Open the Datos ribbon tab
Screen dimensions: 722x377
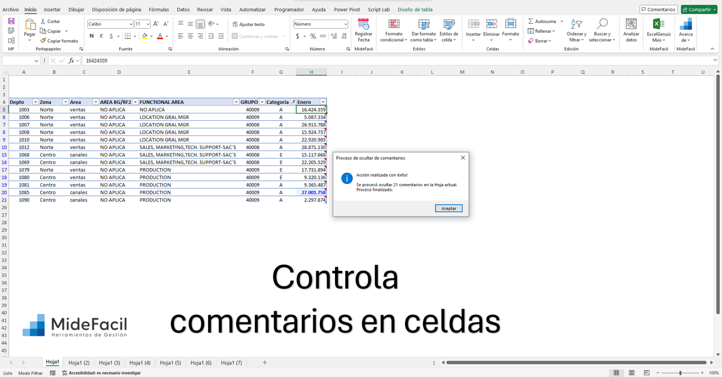(183, 10)
